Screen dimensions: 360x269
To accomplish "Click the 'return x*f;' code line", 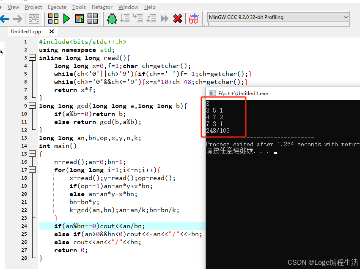I will point(75,90).
